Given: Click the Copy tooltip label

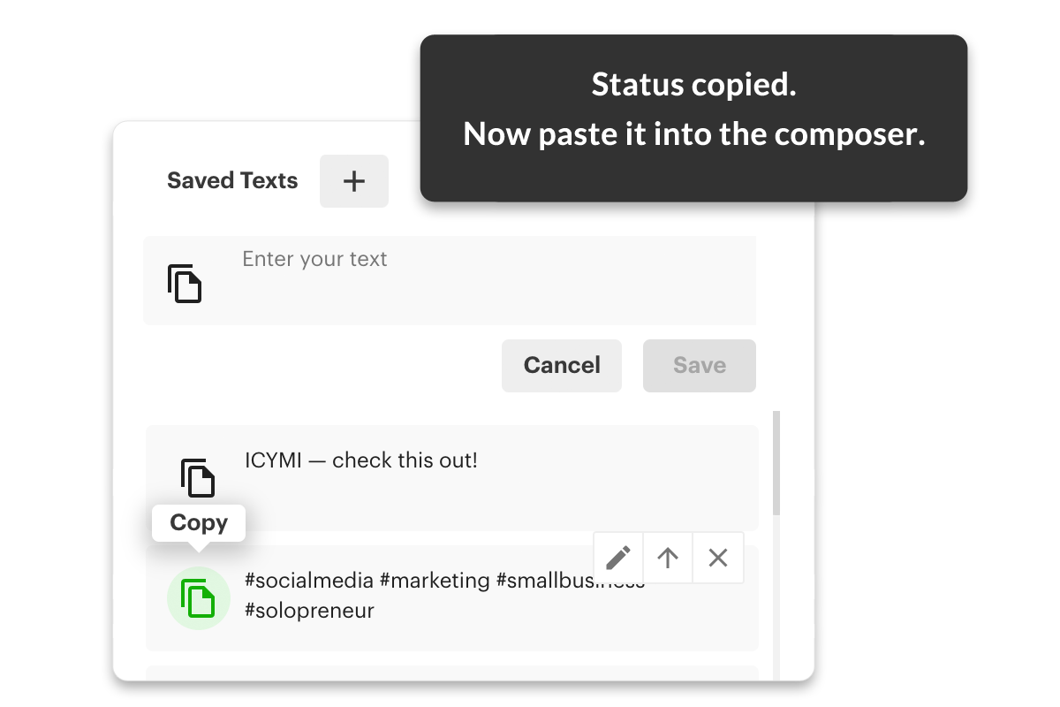Looking at the screenshot, I should coord(199,522).
